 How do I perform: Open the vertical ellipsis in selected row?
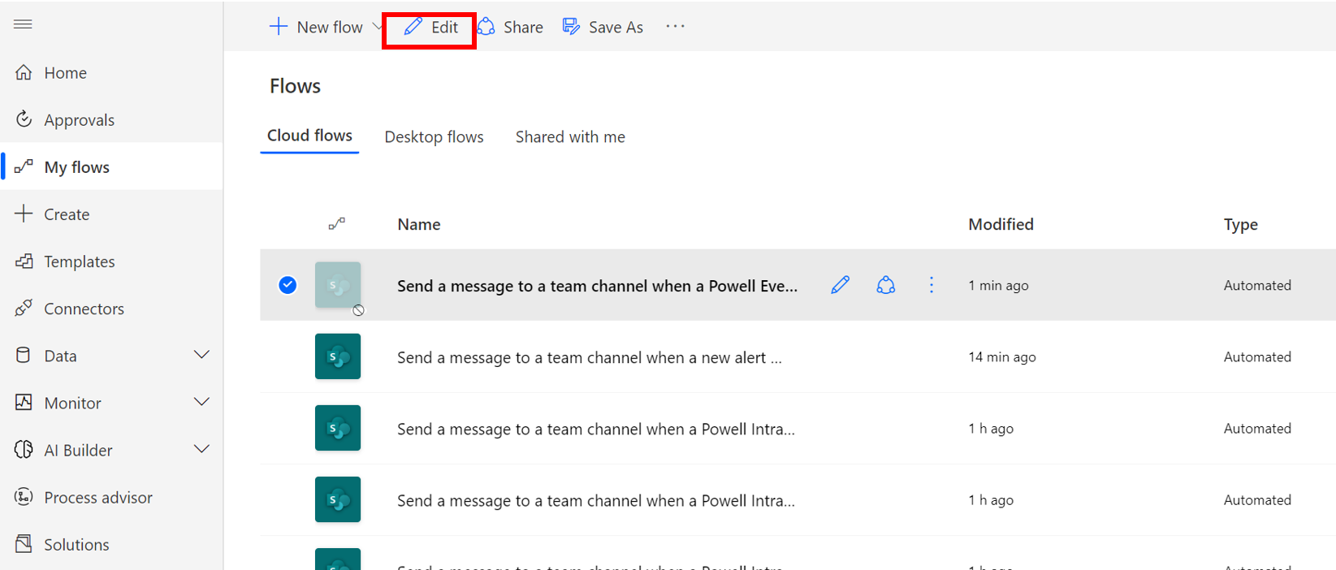(932, 285)
